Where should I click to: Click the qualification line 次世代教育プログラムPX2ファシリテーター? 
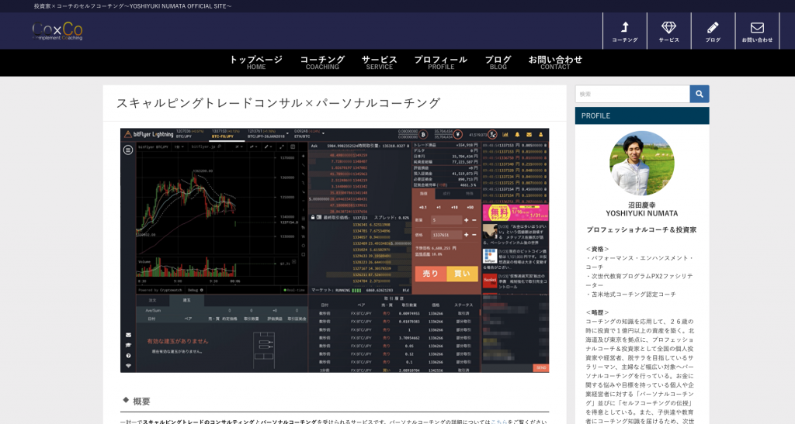(x=640, y=281)
